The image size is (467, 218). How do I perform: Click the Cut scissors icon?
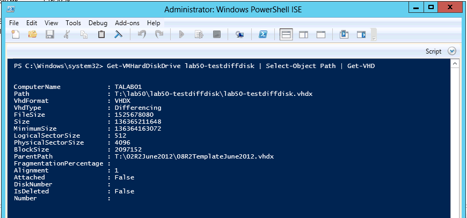coord(67,35)
